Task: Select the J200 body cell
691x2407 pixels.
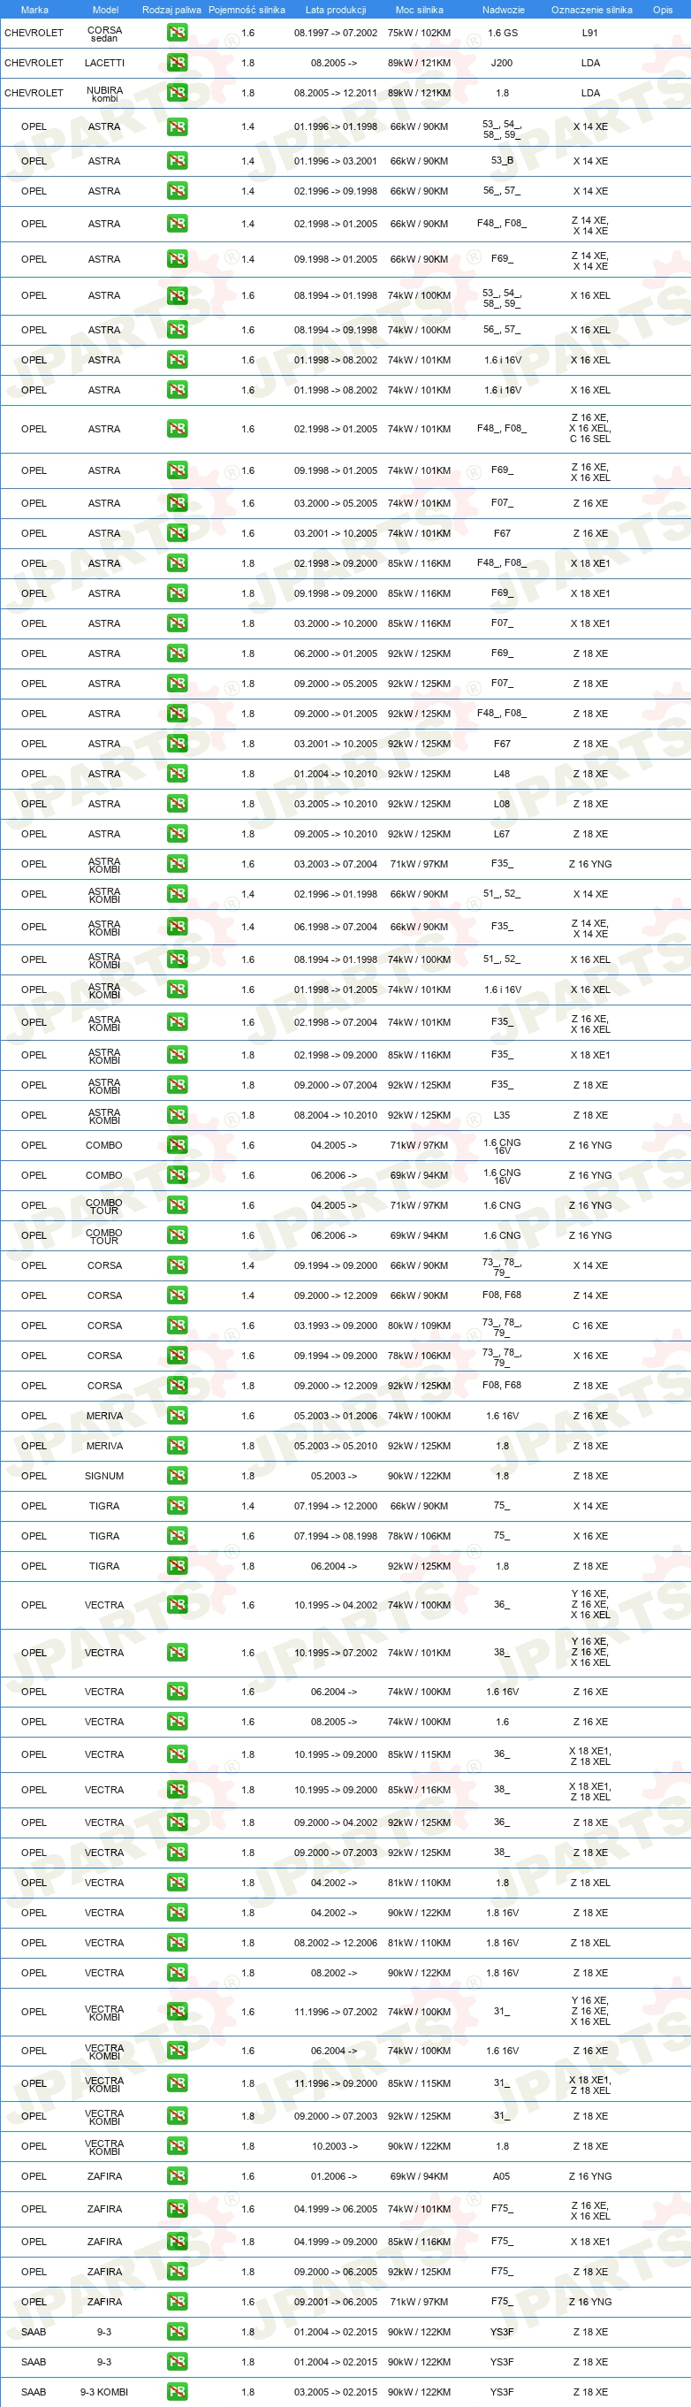Action: [503, 63]
